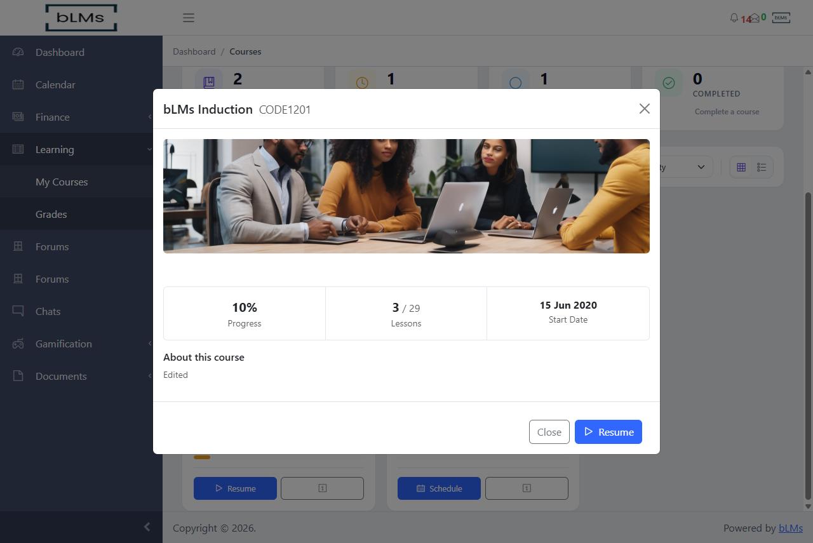The height and width of the screenshot is (543, 813).
Task: Click the orange progress bar on the course card
Action: coord(202,457)
